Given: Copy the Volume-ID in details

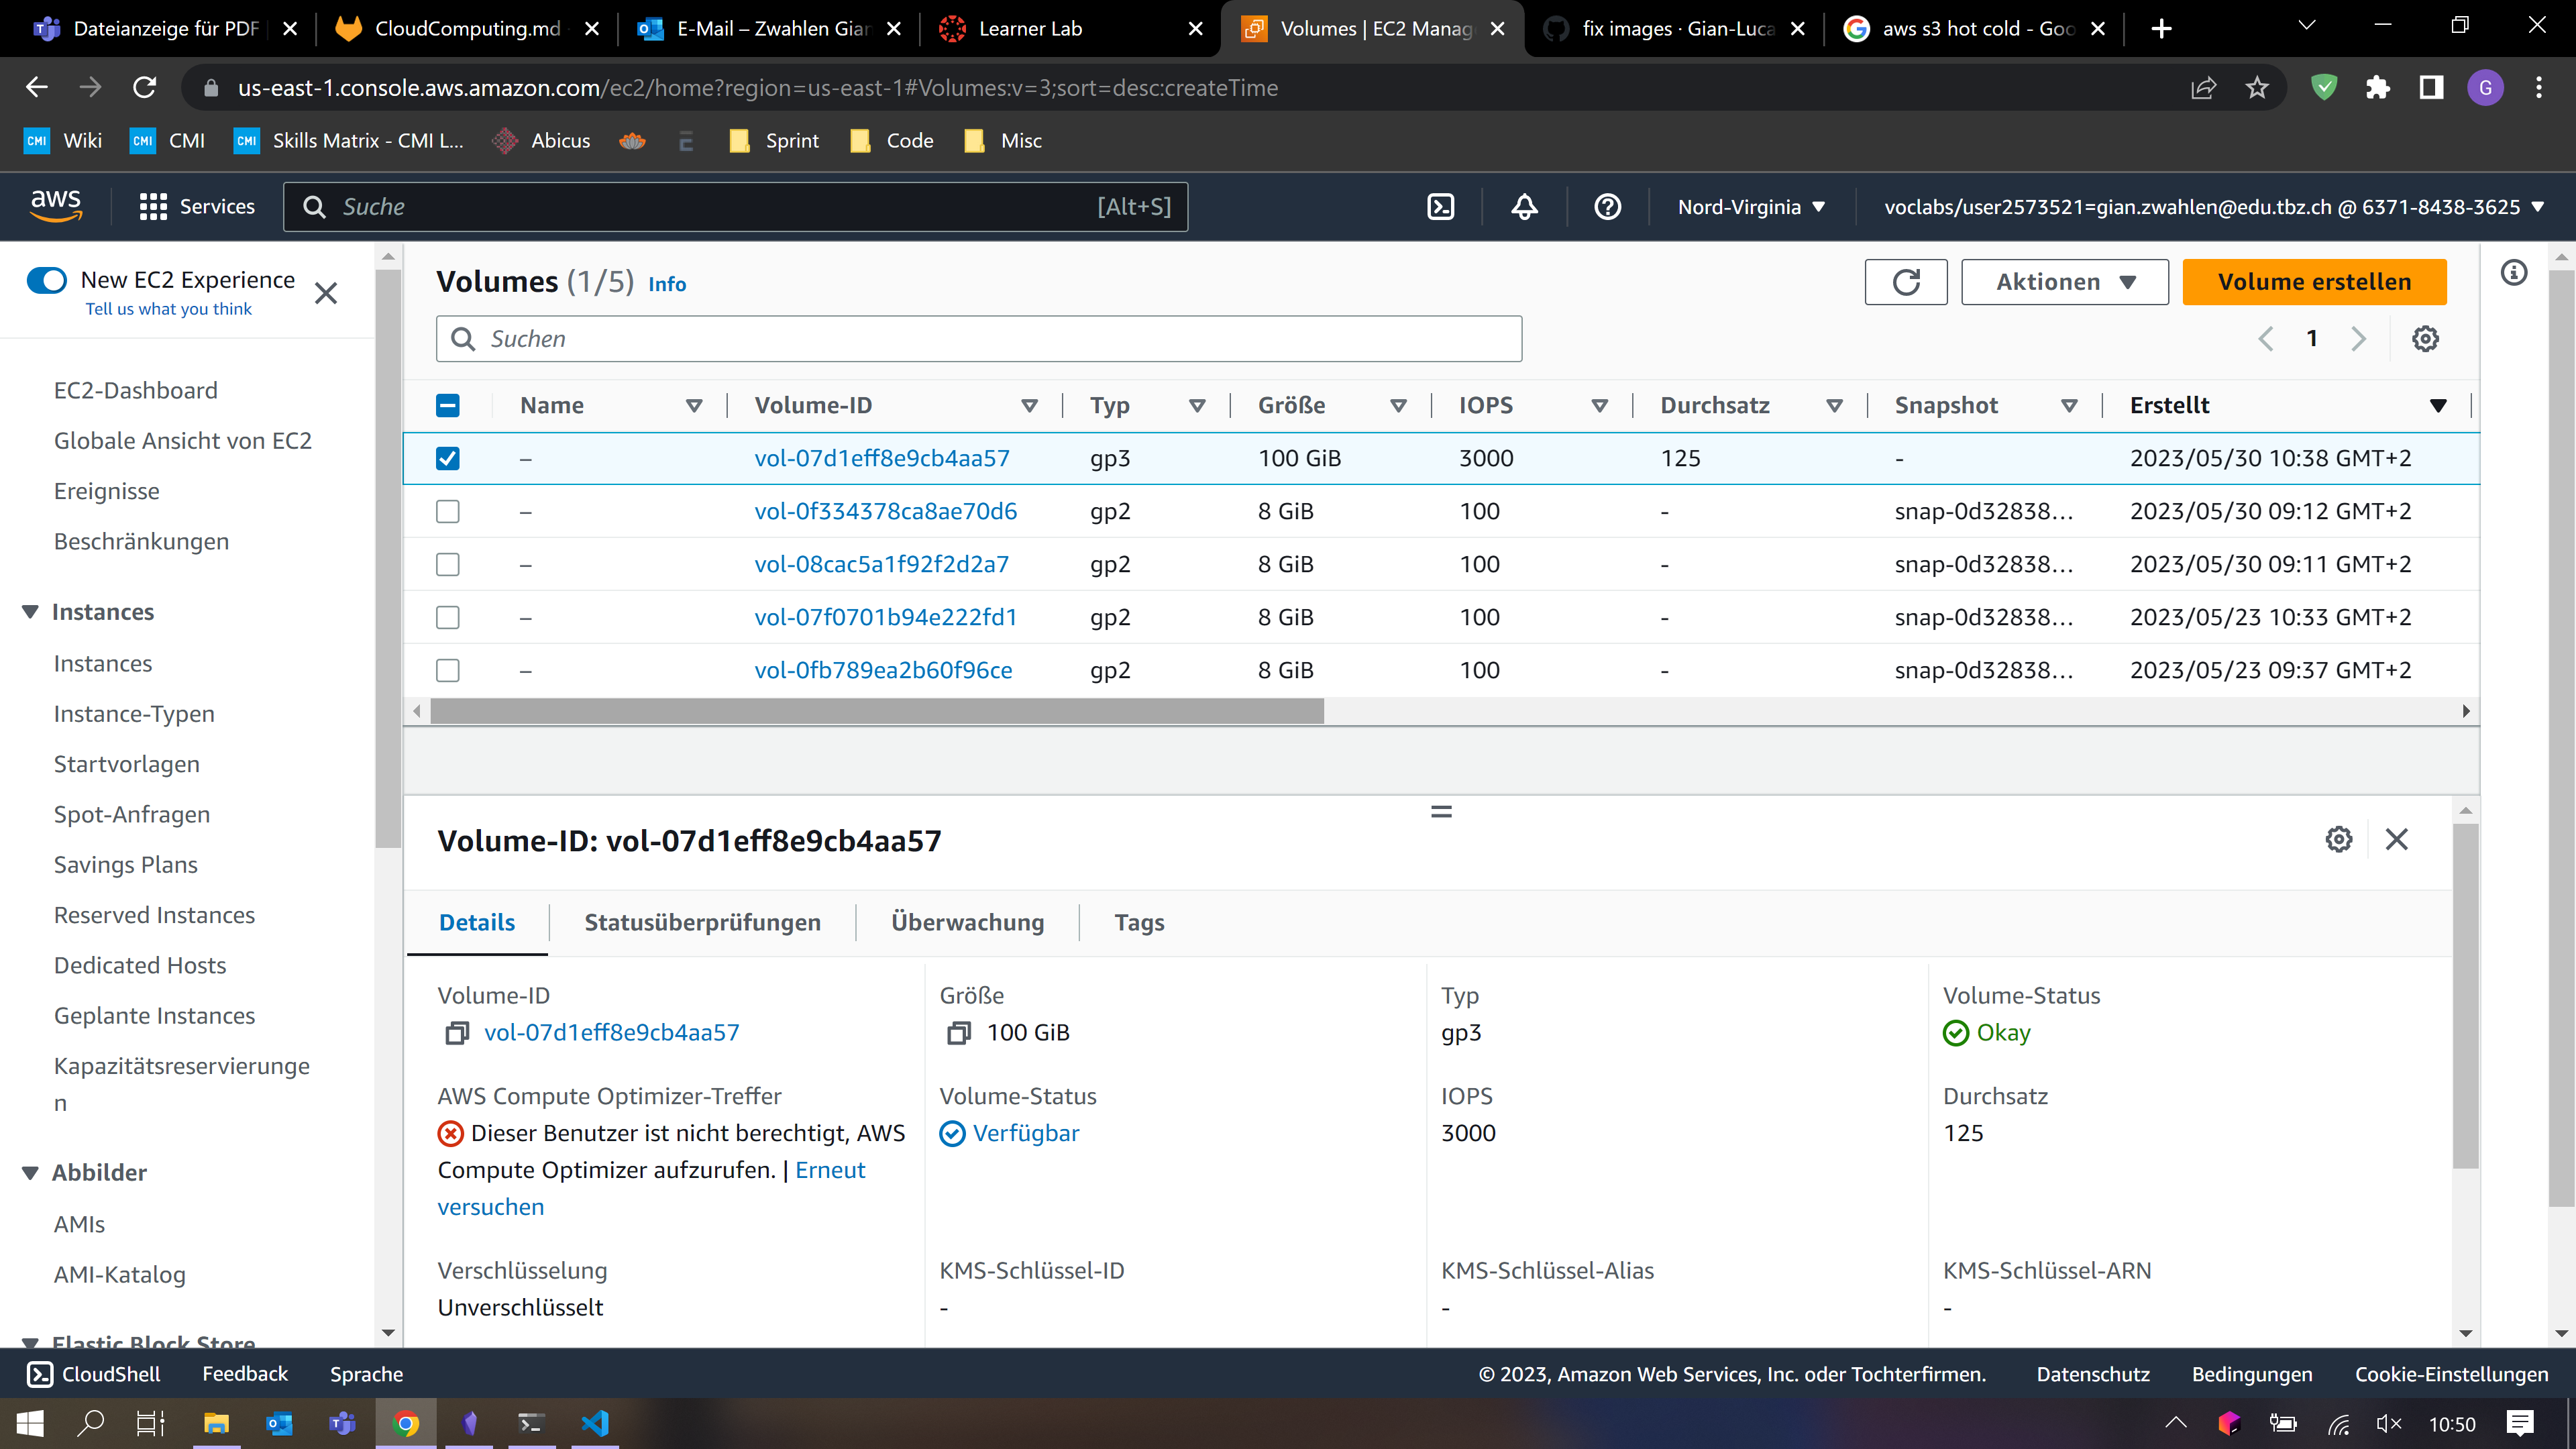Looking at the screenshot, I should 457,1033.
